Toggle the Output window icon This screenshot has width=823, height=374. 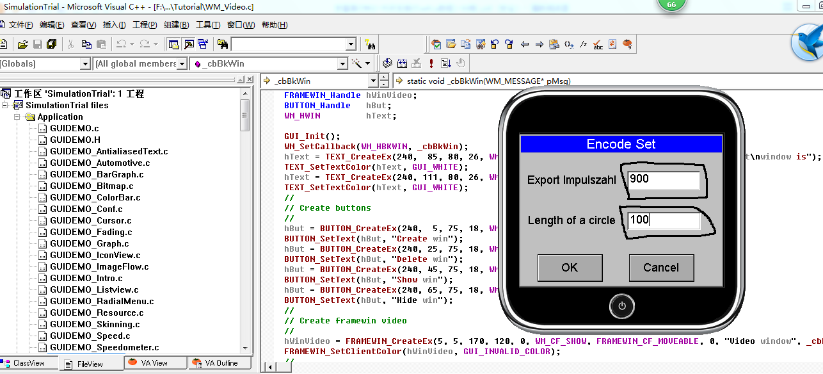(189, 44)
